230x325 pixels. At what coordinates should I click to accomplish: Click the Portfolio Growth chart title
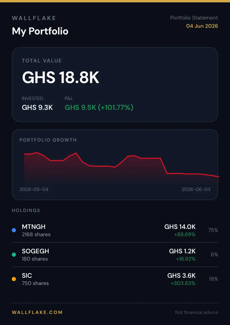point(48,140)
